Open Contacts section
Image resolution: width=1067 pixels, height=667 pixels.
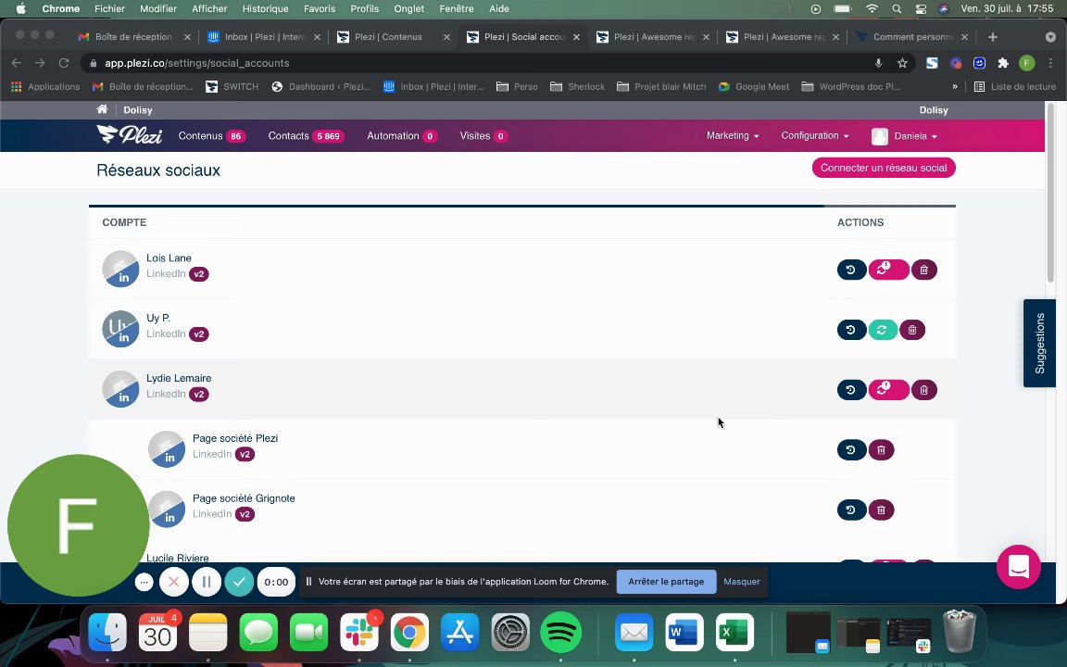(306, 136)
